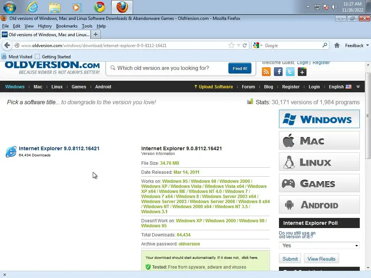Click the Getting Started bookmark
This screenshot has height=278, width=371.
tap(53, 57)
